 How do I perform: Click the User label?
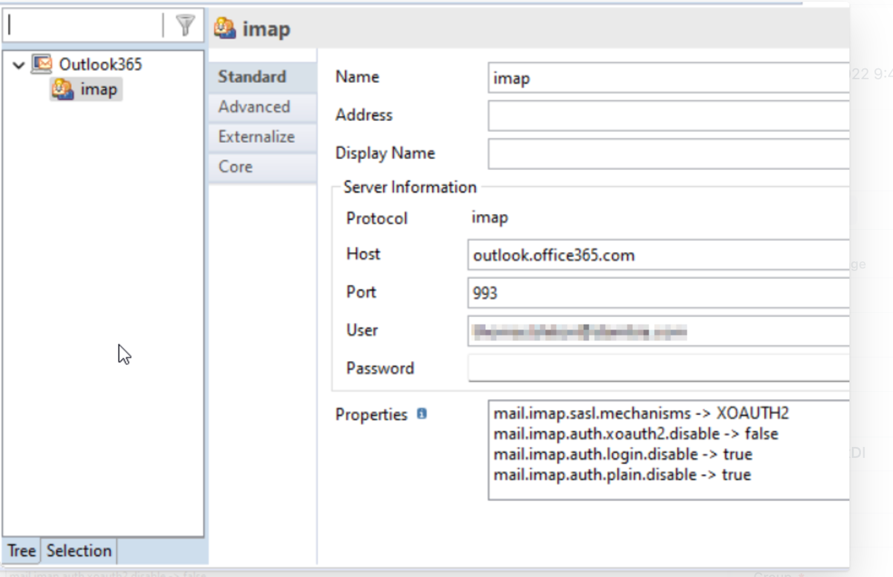pos(362,330)
